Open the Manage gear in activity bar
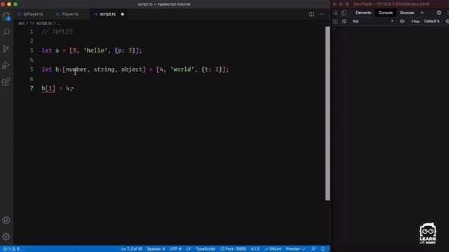 [x=6, y=237]
